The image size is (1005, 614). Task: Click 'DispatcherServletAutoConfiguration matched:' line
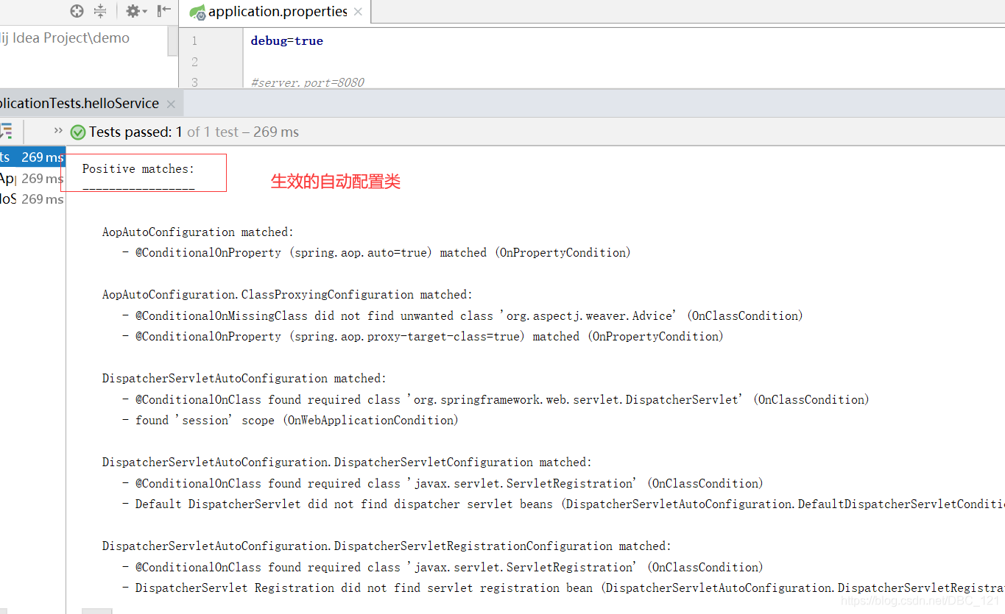(244, 379)
